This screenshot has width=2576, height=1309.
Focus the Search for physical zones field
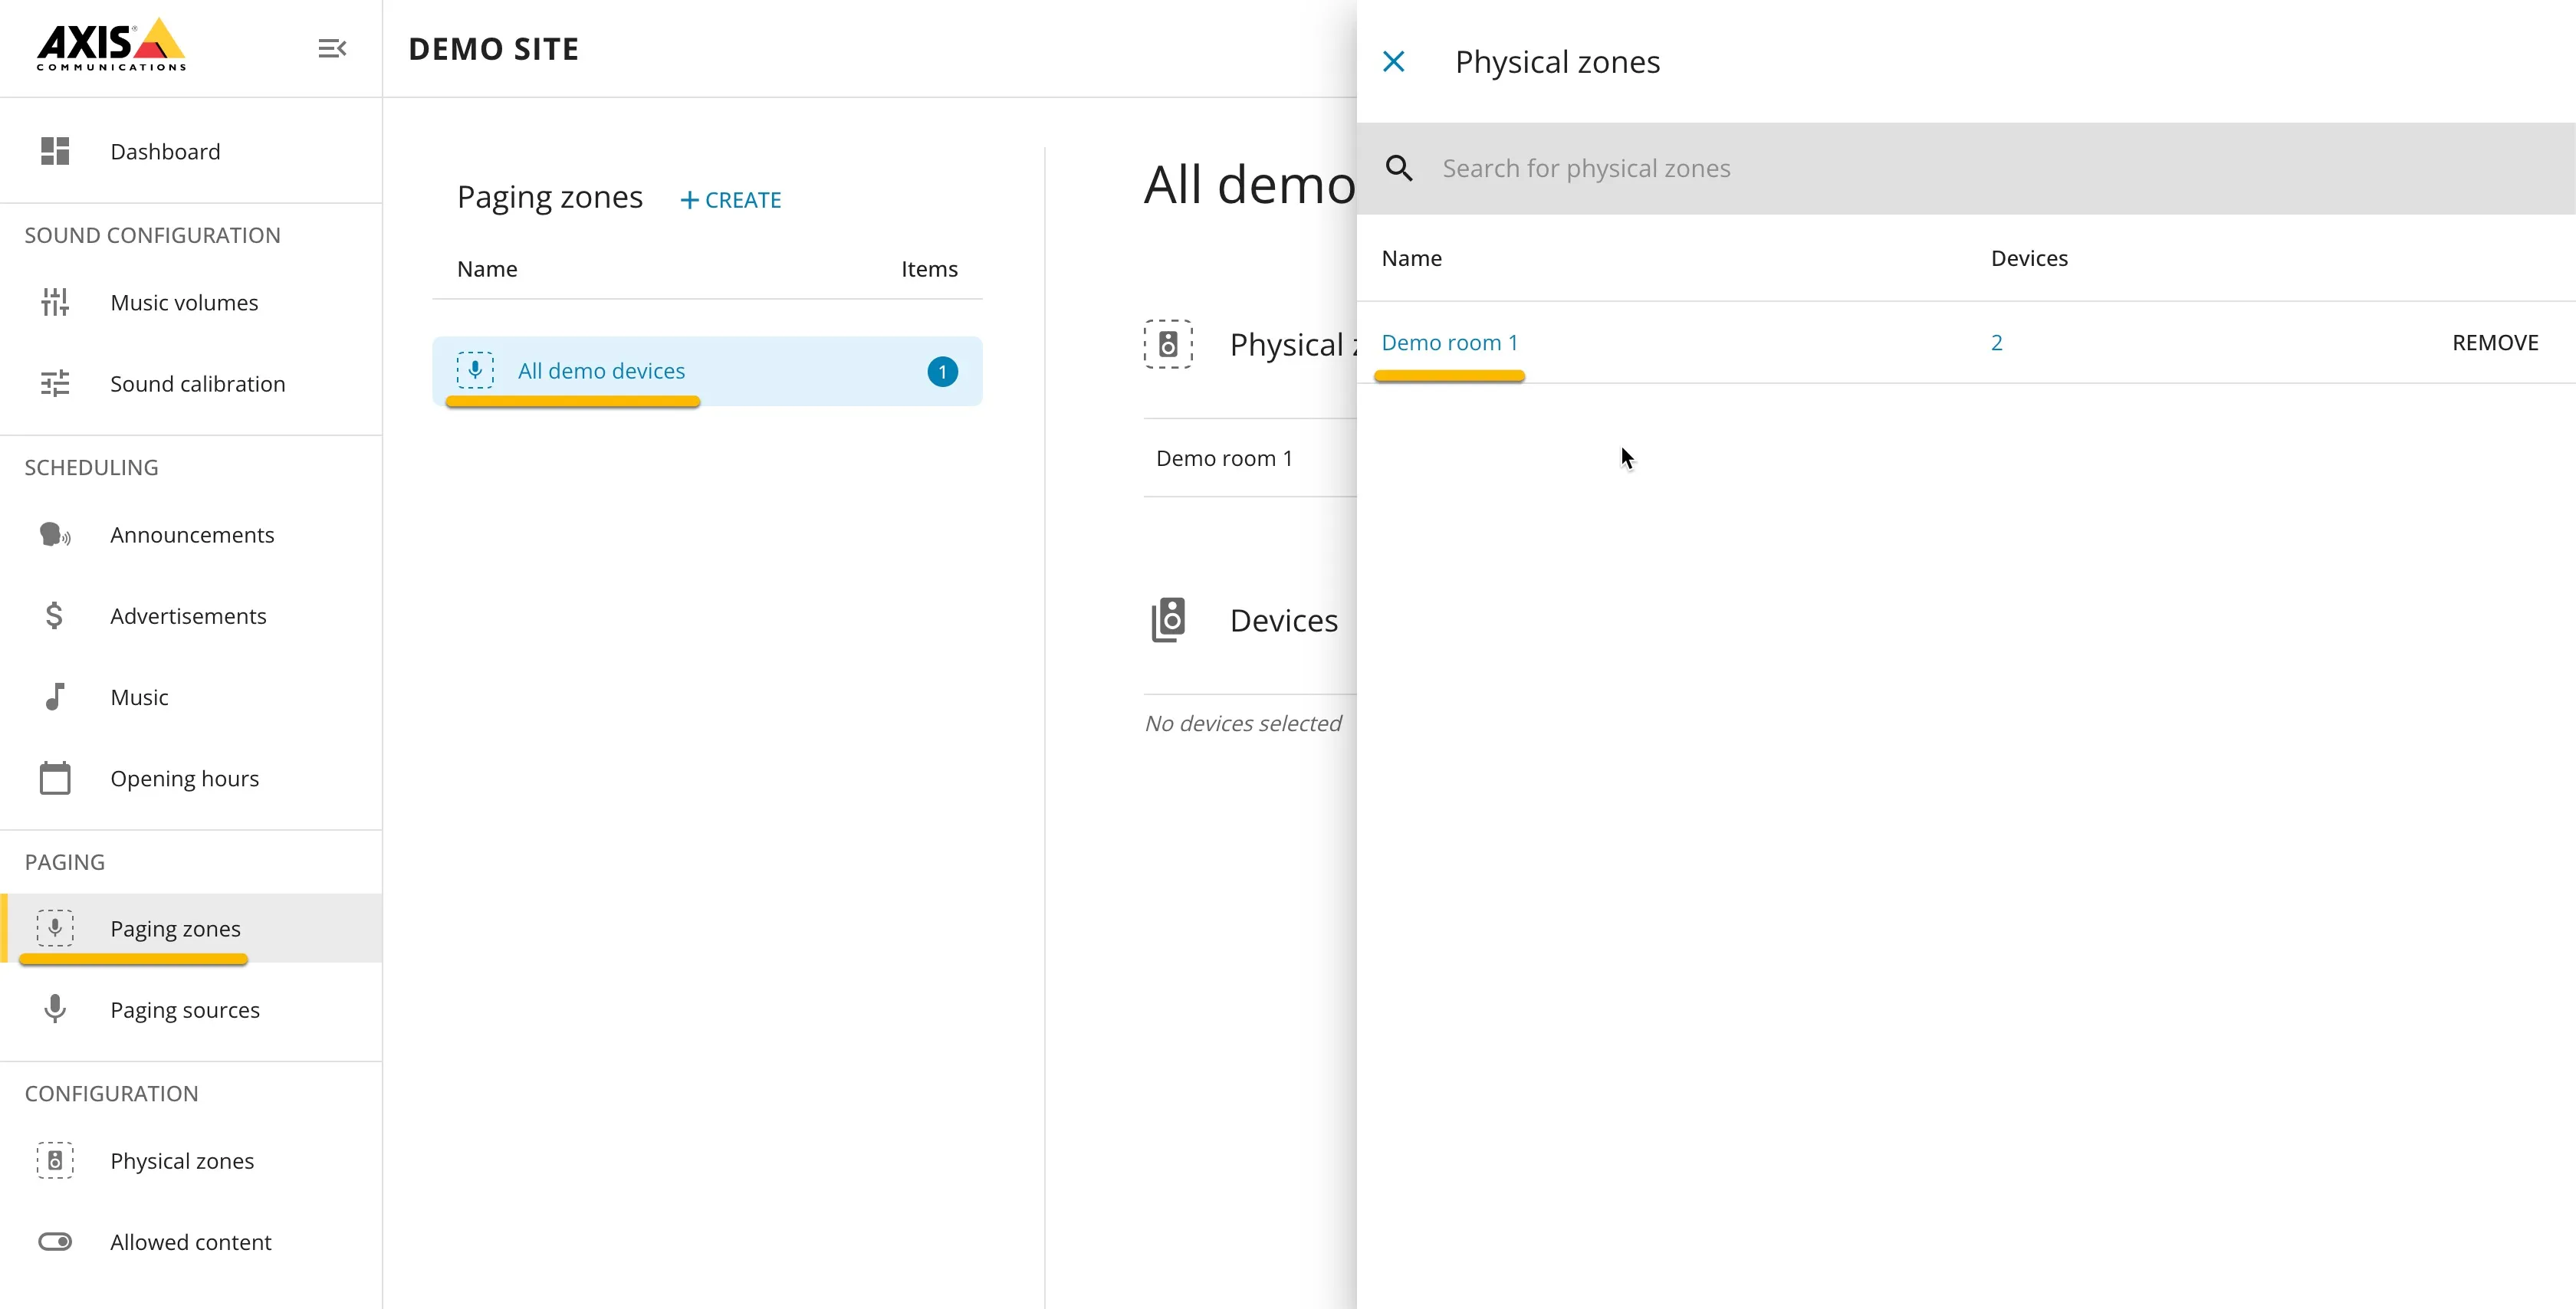tap(1966, 168)
